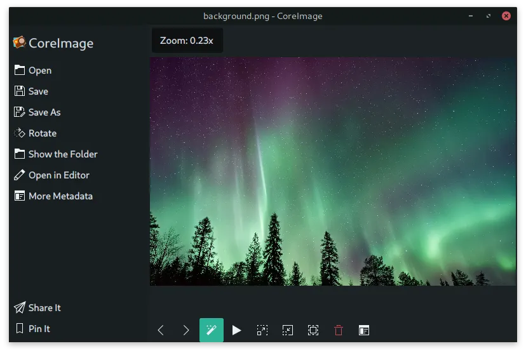
Task: Click Pin It in sidebar
Action: tap(32, 328)
